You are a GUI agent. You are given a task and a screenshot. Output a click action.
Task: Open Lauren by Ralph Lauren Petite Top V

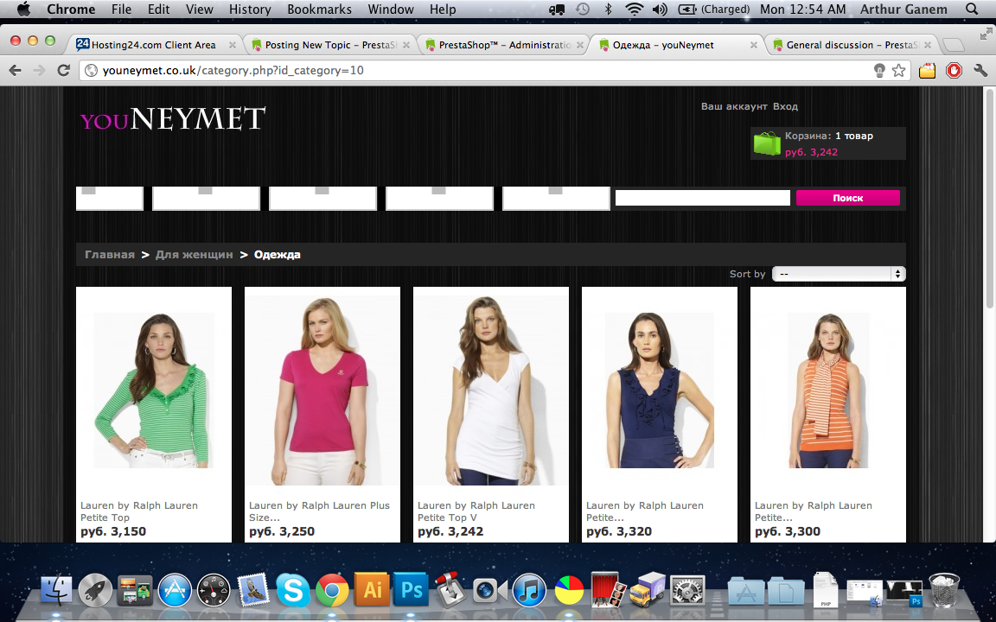click(476, 511)
